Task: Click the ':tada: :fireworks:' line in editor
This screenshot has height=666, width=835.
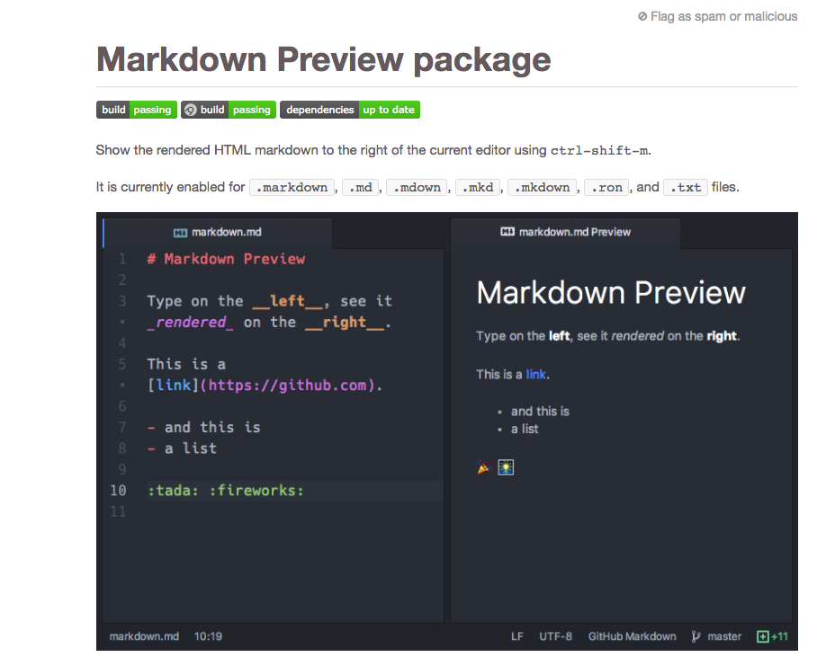Action: coord(225,491)
